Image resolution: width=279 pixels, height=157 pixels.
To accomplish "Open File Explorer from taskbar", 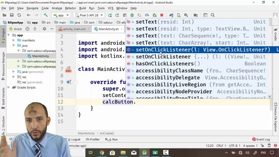I will tap(123, 153).
